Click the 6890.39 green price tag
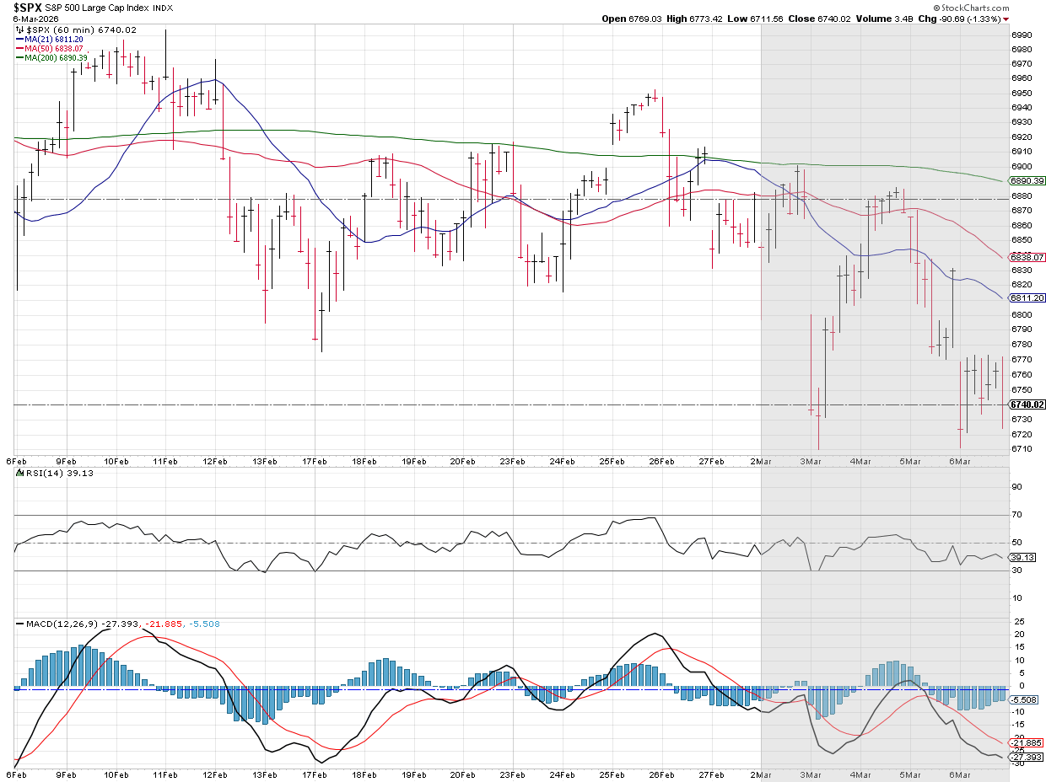The height and width of the screenshot is (782, 1046). [1027, 181]
